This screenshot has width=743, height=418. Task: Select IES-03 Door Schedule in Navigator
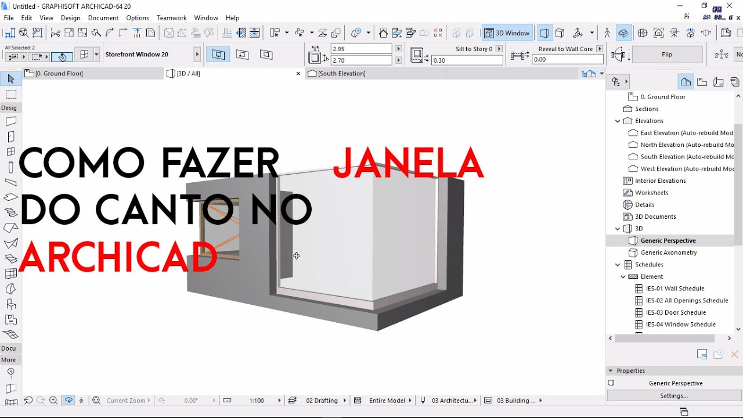click(x=676, y=313)
